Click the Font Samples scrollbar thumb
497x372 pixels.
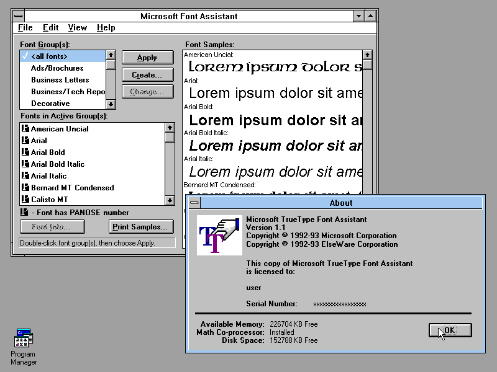[367, 65]
